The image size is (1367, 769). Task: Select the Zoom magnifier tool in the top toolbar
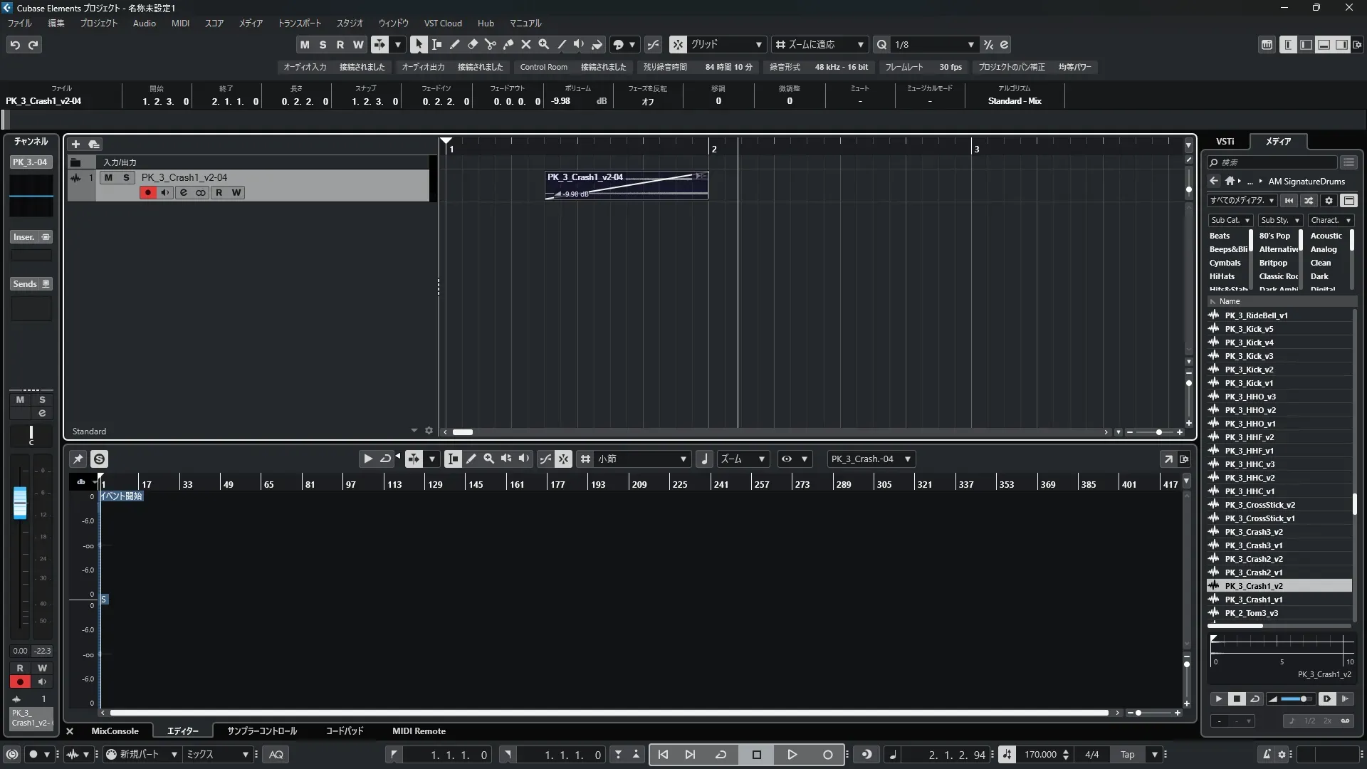544,45
